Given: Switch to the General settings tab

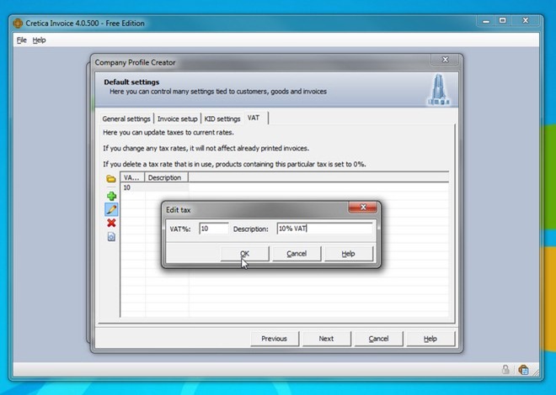Looking at the screenshot, I should click(x=126, y=118).
